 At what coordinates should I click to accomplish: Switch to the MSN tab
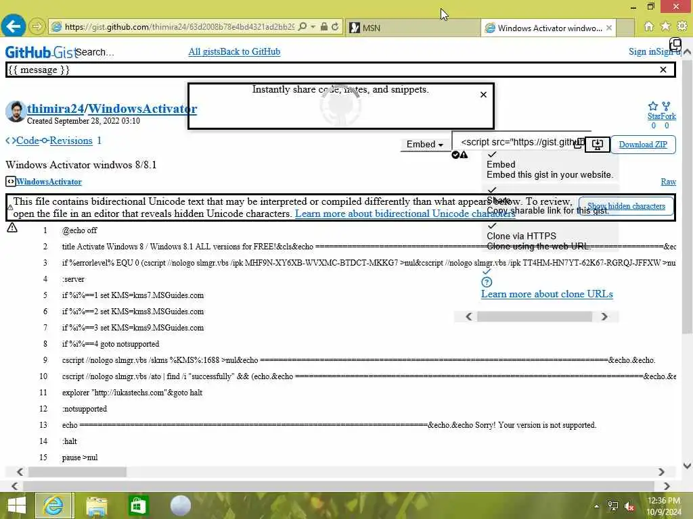(412, 28)
